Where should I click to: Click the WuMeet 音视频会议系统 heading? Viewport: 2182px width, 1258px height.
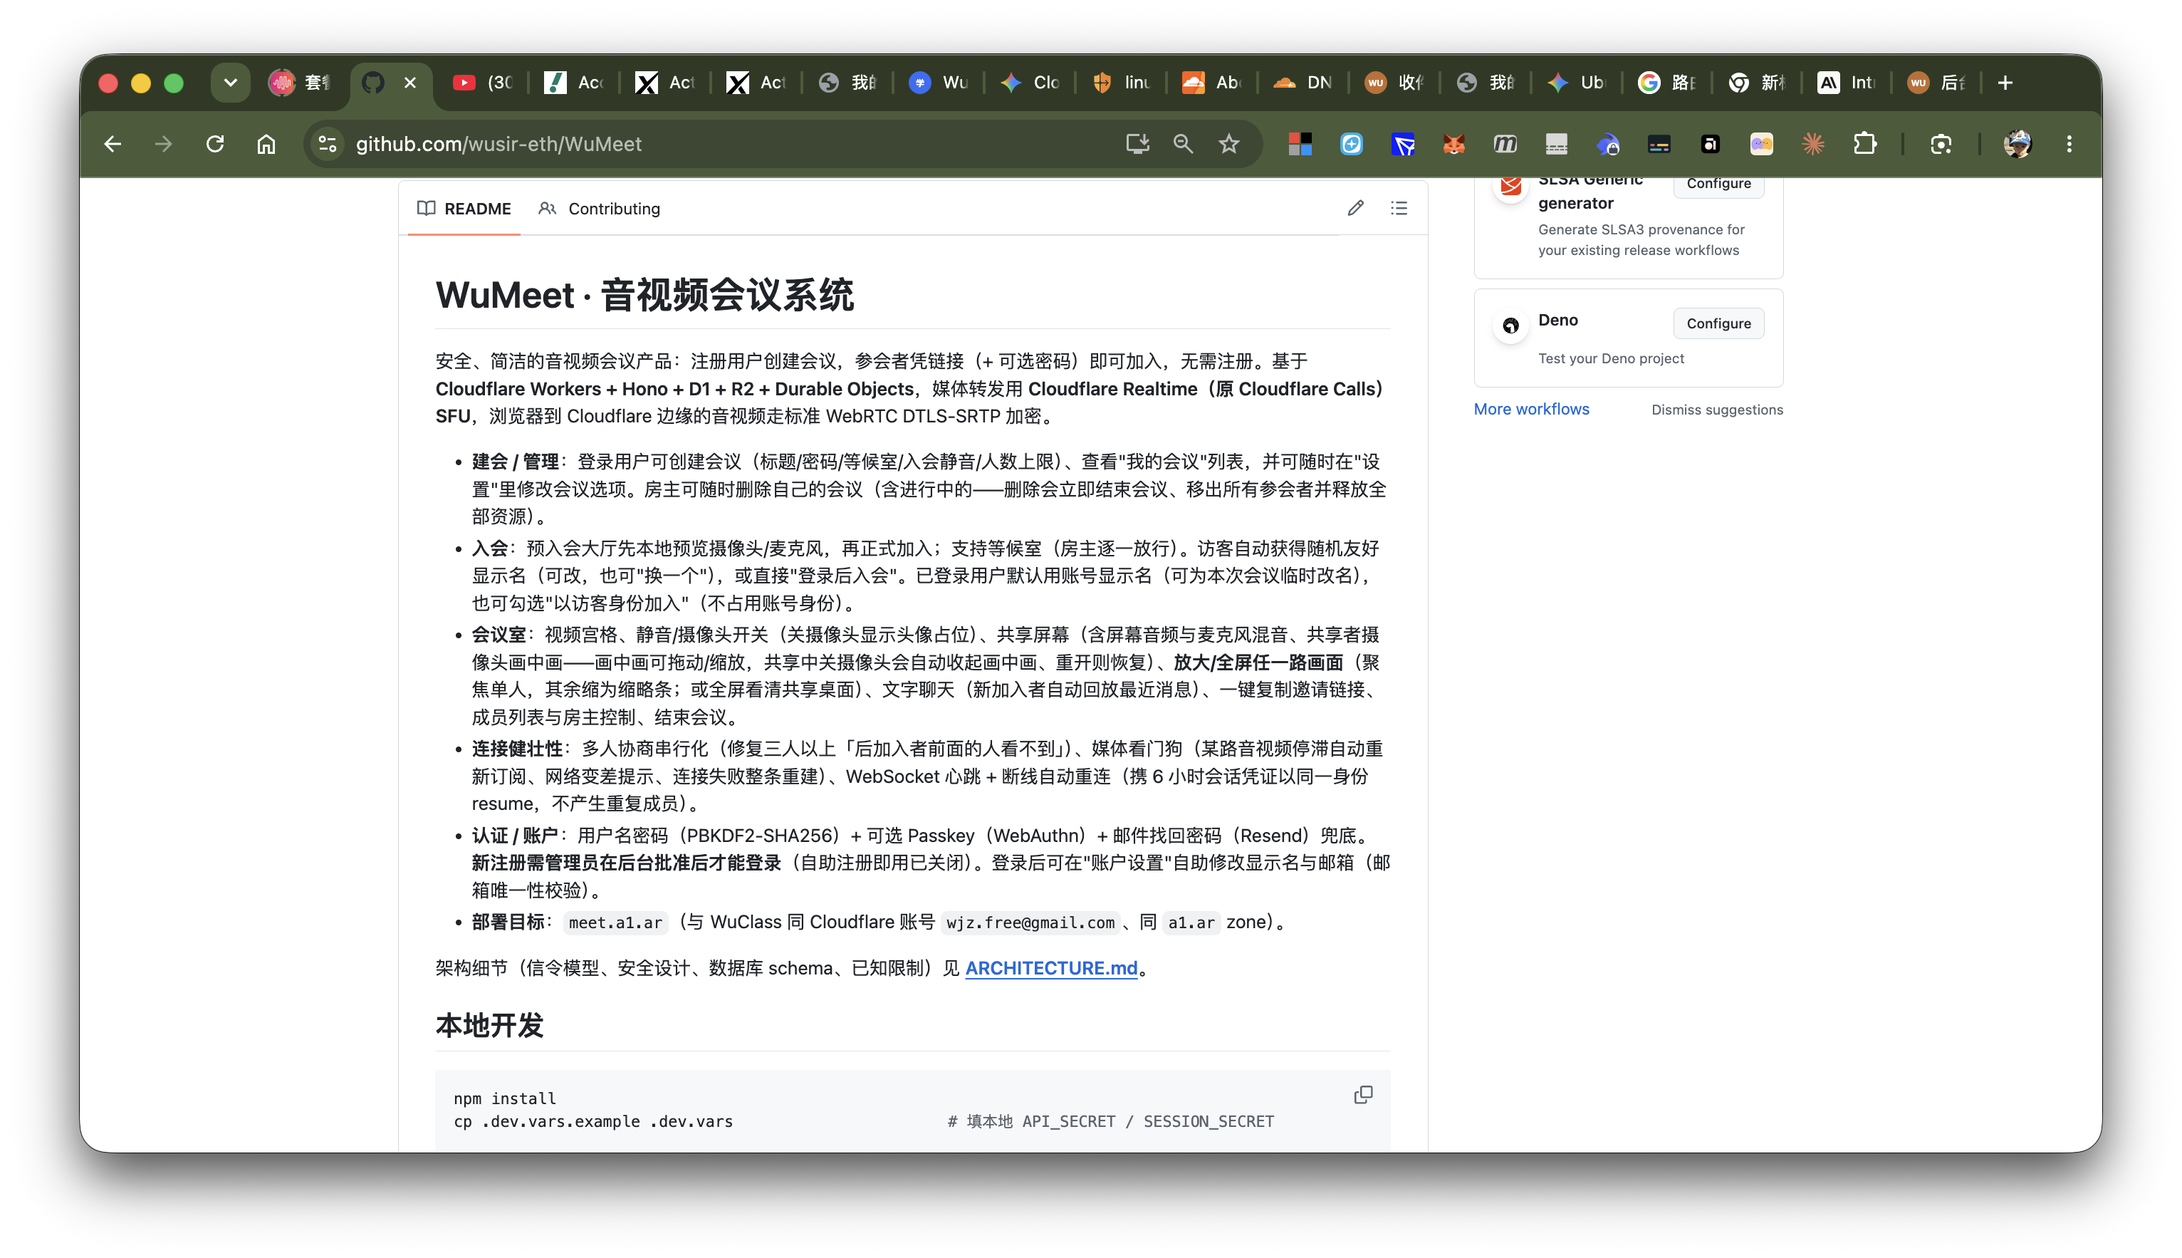(x=644, y=295)
